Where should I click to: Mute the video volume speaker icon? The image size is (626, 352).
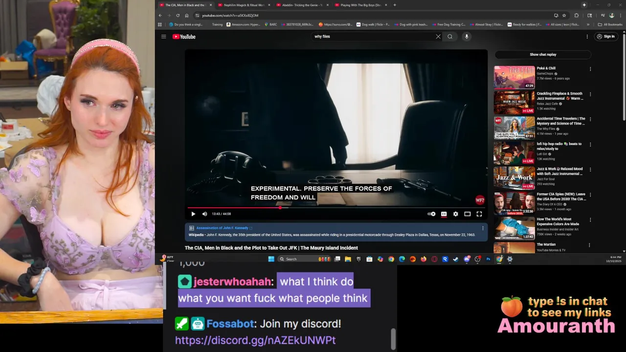pos(204,214)
